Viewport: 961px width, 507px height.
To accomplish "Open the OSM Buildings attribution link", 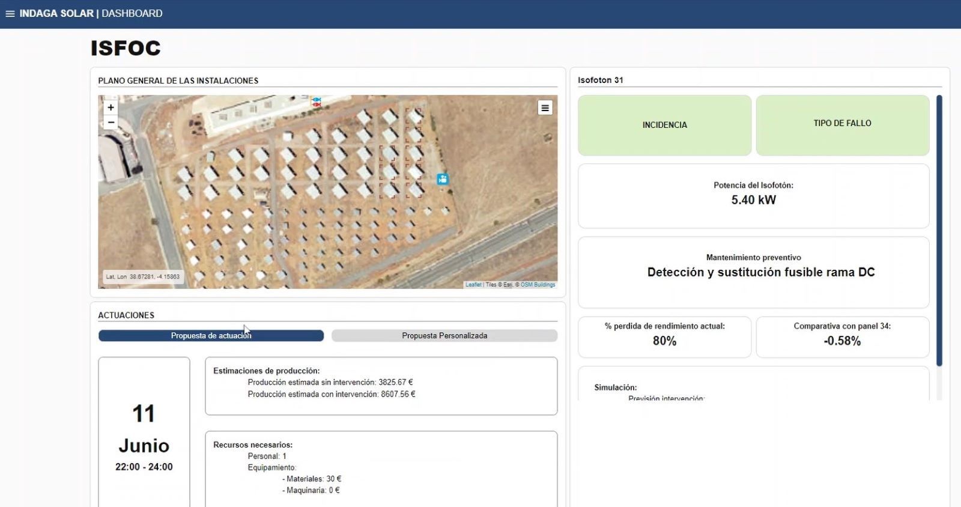I will tap(538, 285).
